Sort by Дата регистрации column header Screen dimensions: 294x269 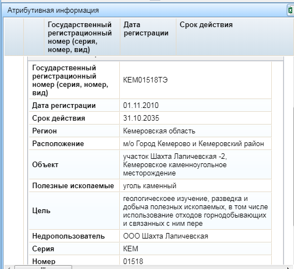tap(148, 37)
